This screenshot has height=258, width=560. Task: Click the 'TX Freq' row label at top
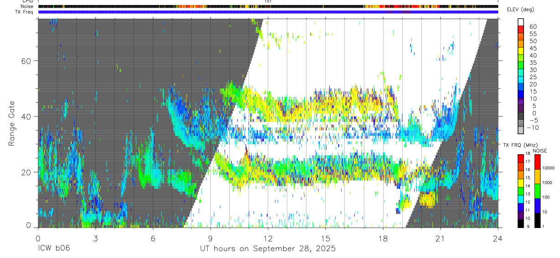(25, 12)
